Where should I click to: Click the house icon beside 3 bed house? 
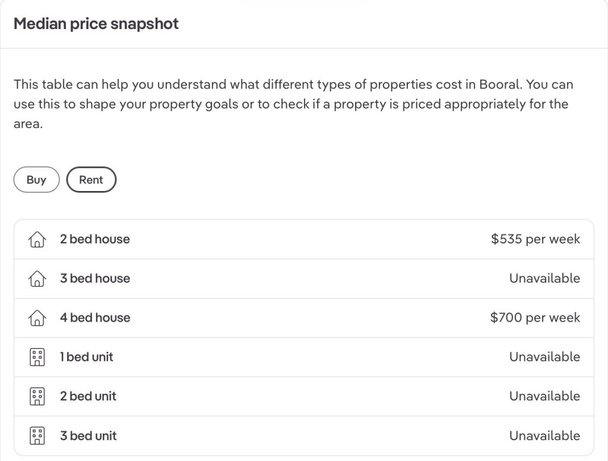37,278
